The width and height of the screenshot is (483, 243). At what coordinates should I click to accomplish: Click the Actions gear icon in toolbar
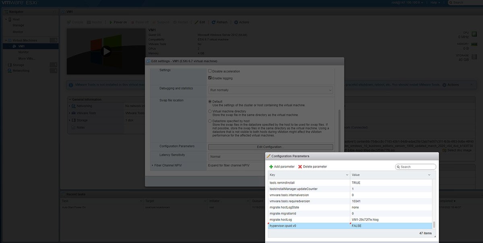236,22
